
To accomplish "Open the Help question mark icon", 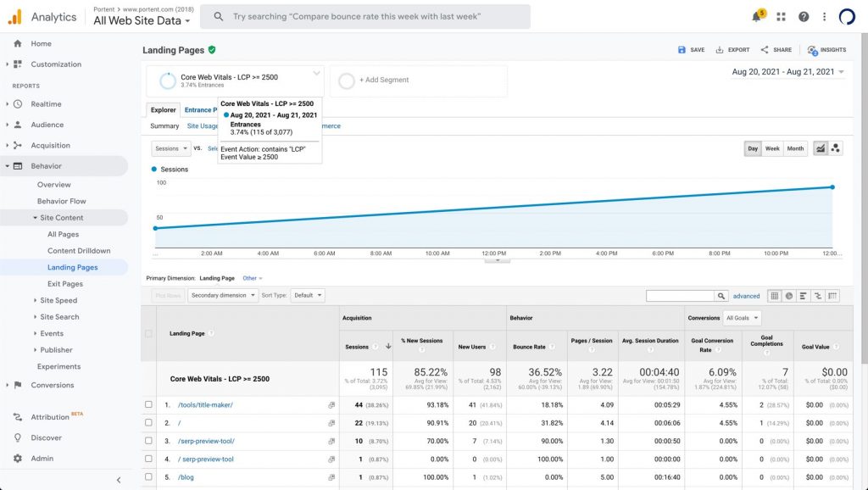I will (804, 17).
